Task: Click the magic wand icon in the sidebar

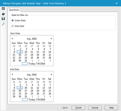Action: pos(3,24)
